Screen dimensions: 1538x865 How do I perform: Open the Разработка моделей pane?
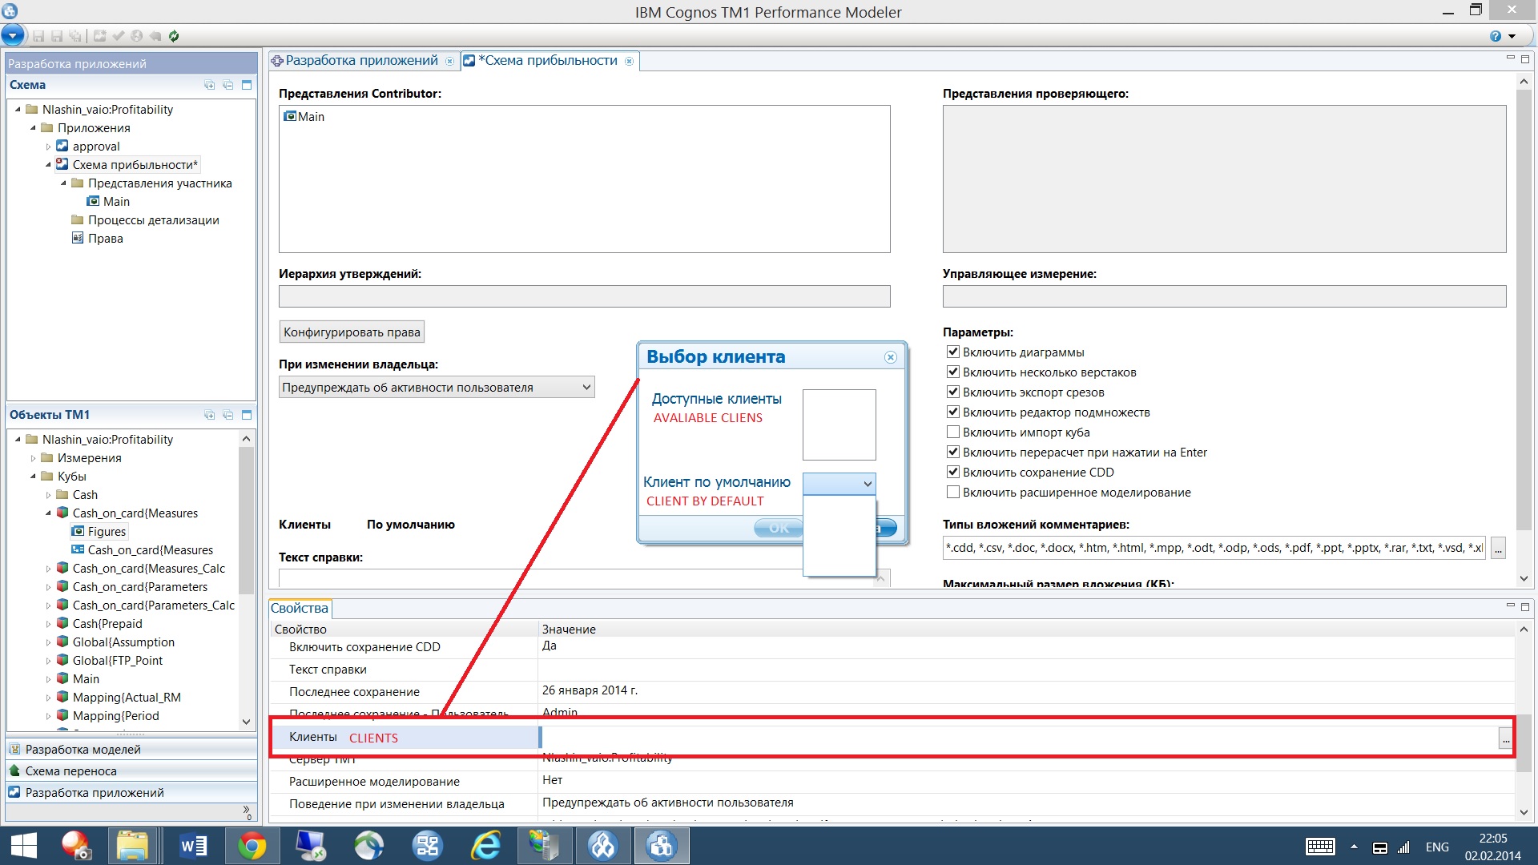[131, 750]
